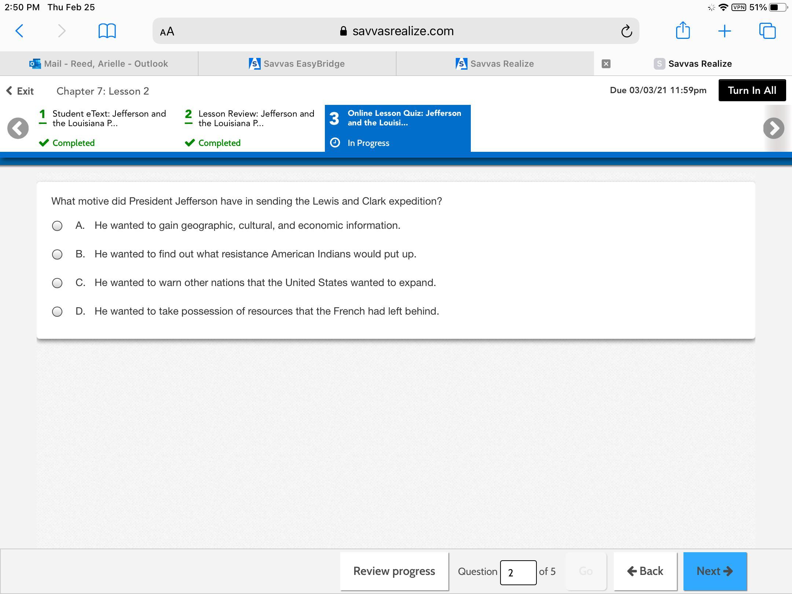Select answer B about American Indians resistance
Screen dimensions: 792x594
57,254
